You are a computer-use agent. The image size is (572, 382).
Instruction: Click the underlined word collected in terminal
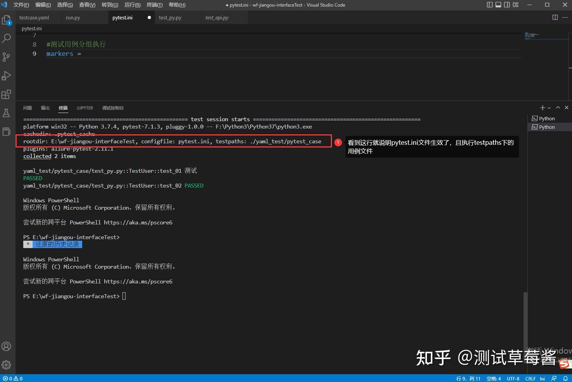37,156
